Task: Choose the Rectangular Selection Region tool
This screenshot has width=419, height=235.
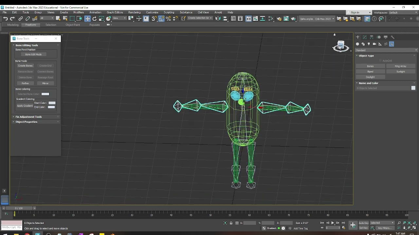Action: [x=72, y=19]
